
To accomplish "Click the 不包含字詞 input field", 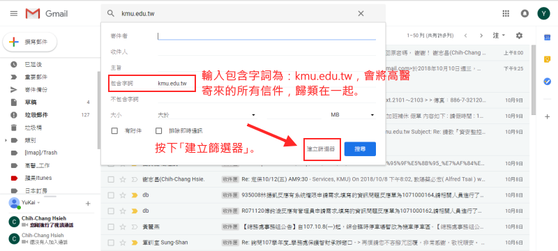I will pyautogui.click(x=266, y=99).
